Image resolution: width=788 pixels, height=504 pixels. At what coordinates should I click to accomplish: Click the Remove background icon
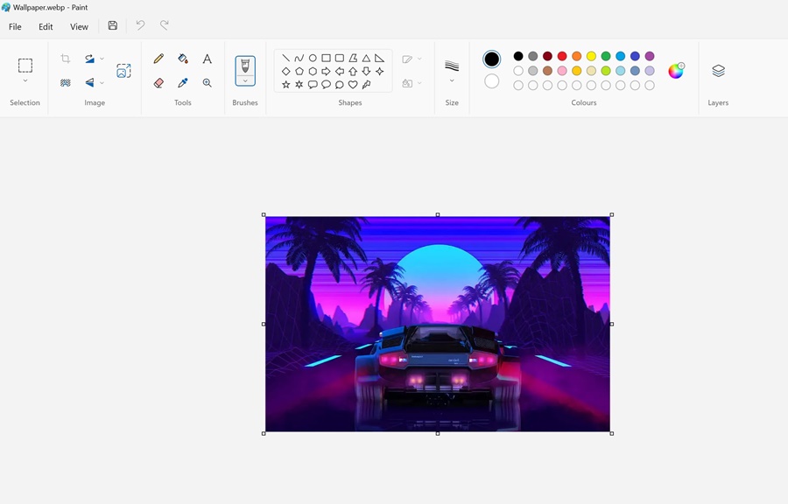[66, 83]
